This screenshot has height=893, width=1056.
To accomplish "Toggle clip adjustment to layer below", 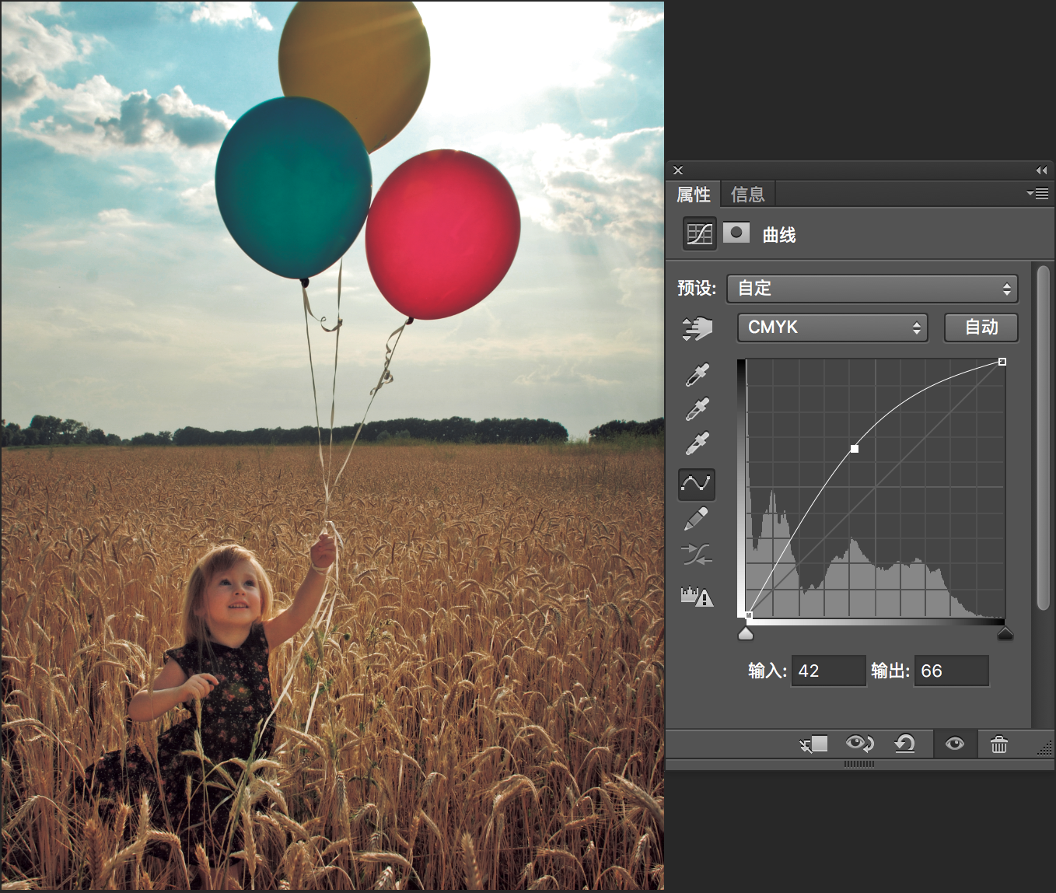I will (x=813, y=744).
